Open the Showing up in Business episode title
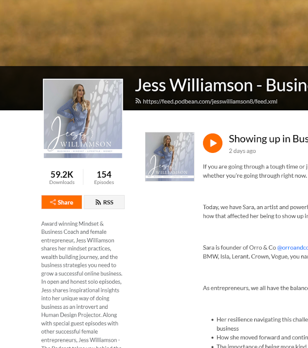 [x=268, y=139]
